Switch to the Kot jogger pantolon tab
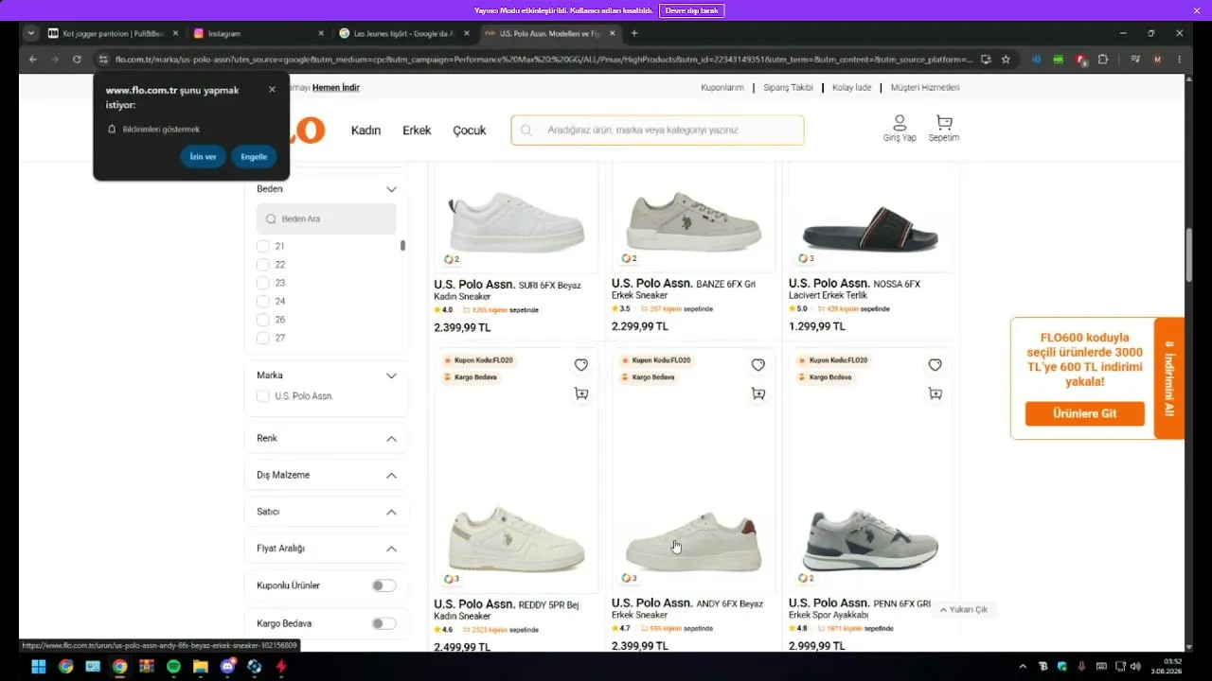 coord(114,33)
